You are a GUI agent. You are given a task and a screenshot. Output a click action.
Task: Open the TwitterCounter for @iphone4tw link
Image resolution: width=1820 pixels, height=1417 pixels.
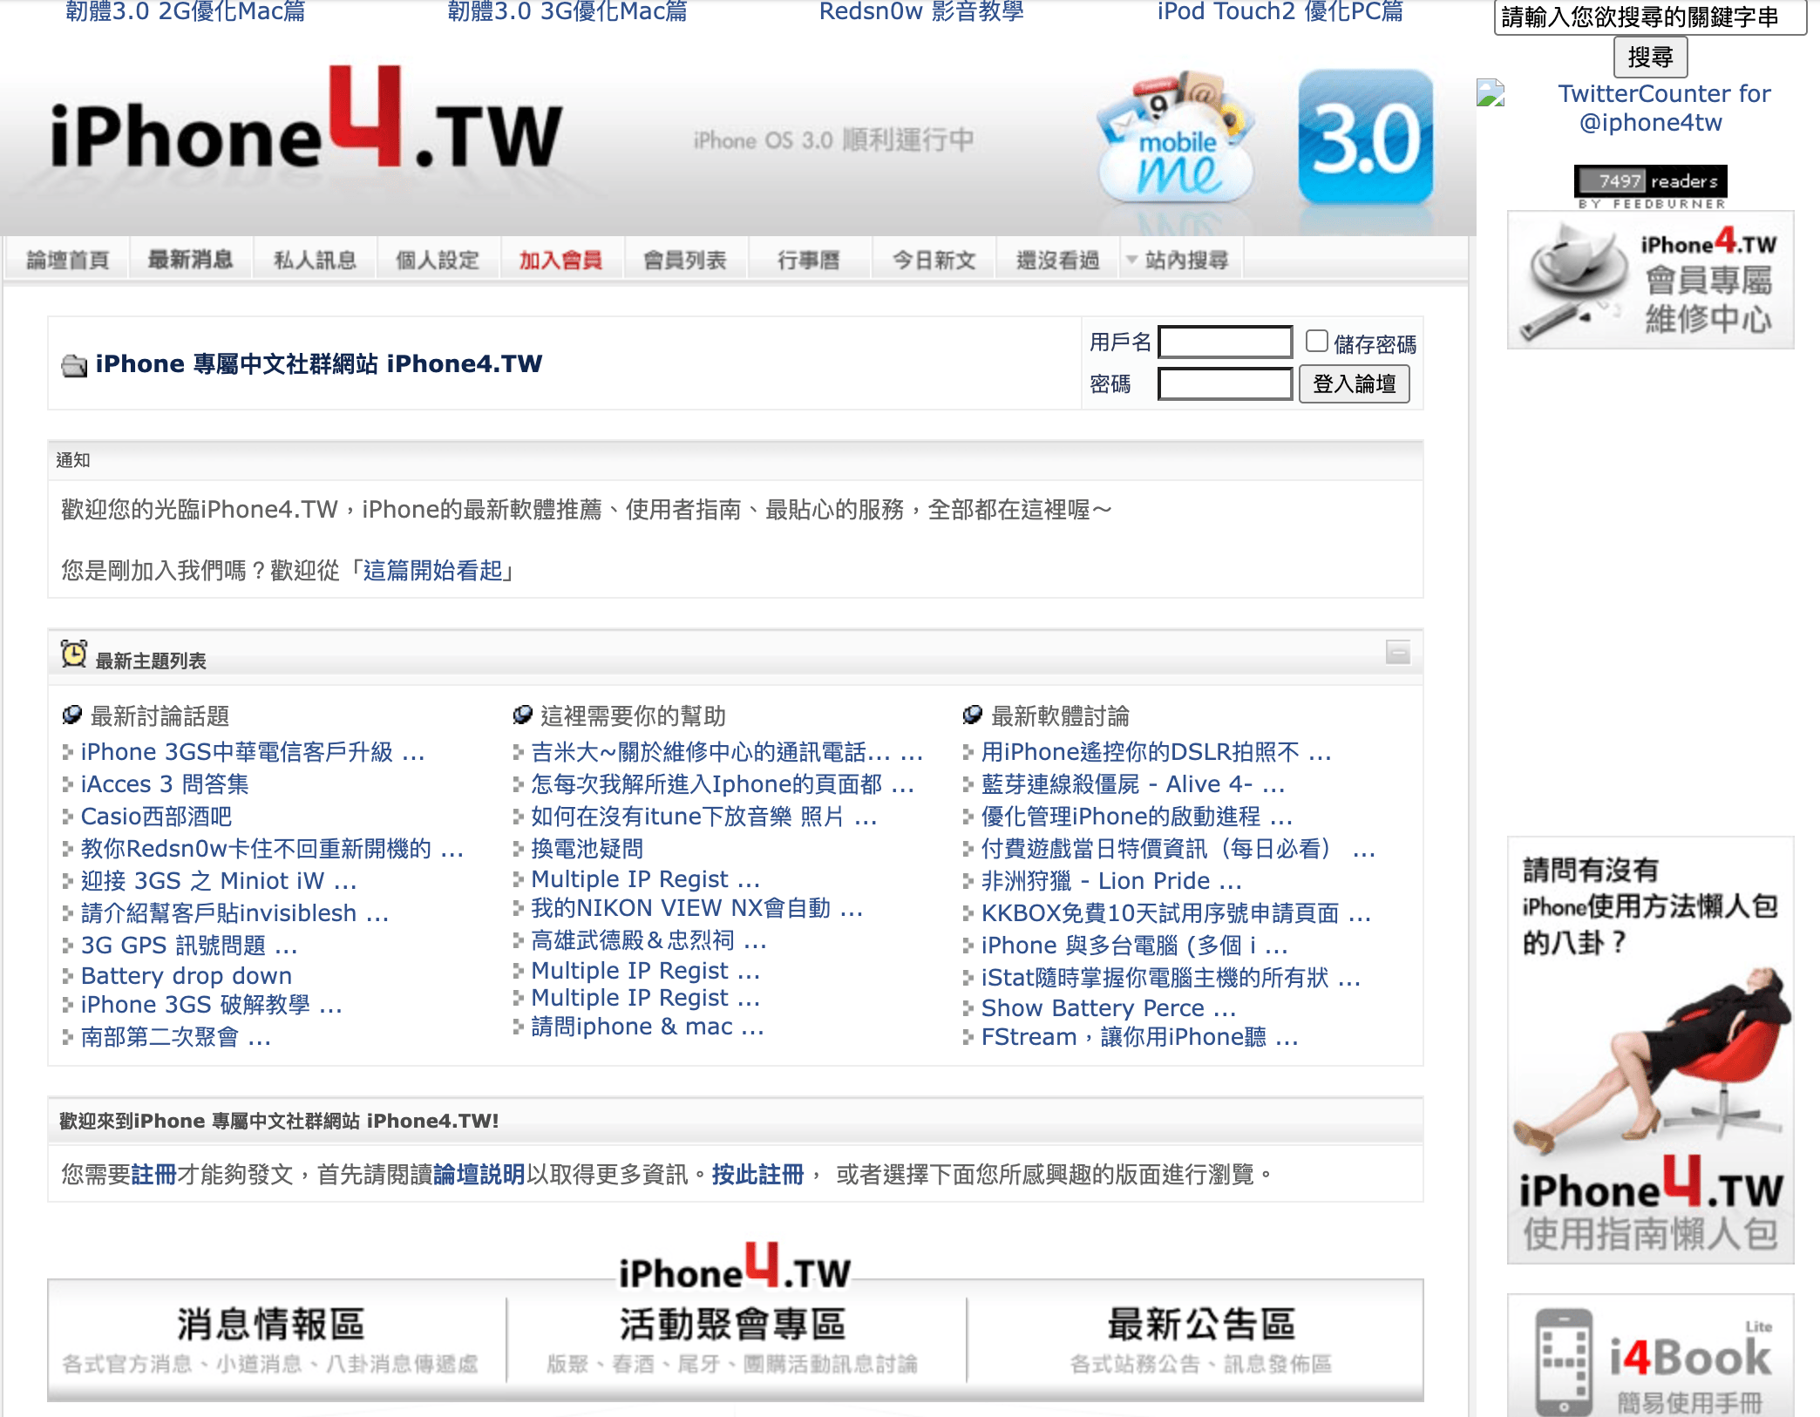pyautogui.click(x=1664, y=107)
